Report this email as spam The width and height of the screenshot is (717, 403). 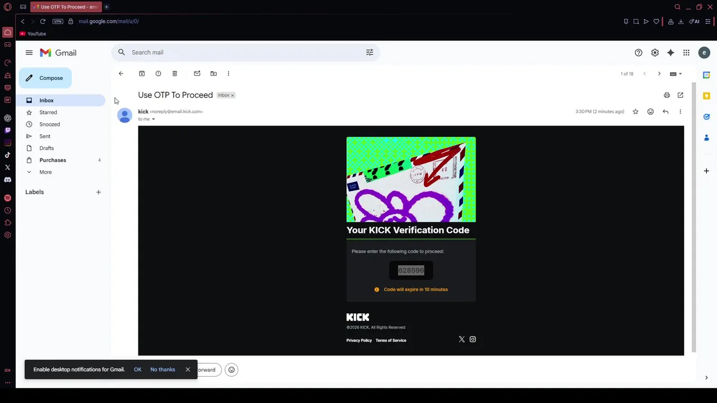pyautogui.click(x=158, y=73)
